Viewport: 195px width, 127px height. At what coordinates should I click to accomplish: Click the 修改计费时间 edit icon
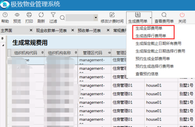tap(112, 15)
